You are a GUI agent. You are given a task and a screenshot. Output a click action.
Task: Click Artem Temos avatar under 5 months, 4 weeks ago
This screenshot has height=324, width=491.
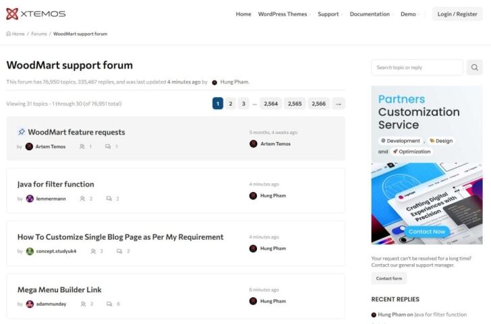click(254, 143)
